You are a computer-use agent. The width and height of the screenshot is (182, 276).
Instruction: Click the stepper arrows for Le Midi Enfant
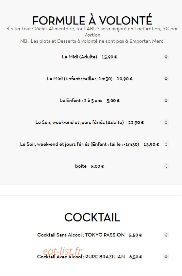pyautogui.click(x=166, y=79)
